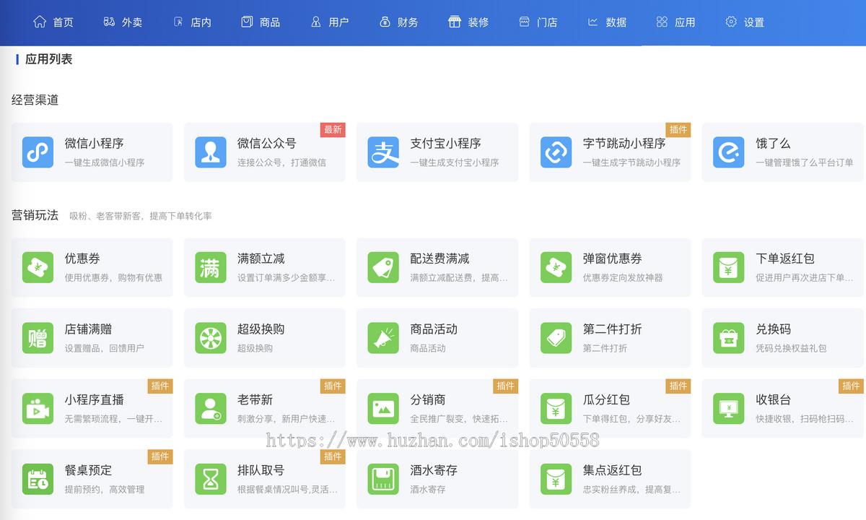Click the 排队取号 title text
The height and width of the screenshot is (520, 866).
click(261, 470)
